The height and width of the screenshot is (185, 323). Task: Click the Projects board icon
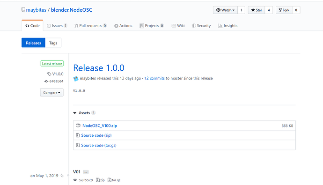coord(141,26)
